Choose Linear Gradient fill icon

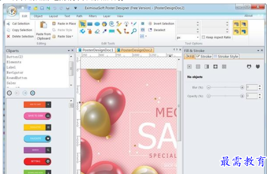[x=207, y=66]
